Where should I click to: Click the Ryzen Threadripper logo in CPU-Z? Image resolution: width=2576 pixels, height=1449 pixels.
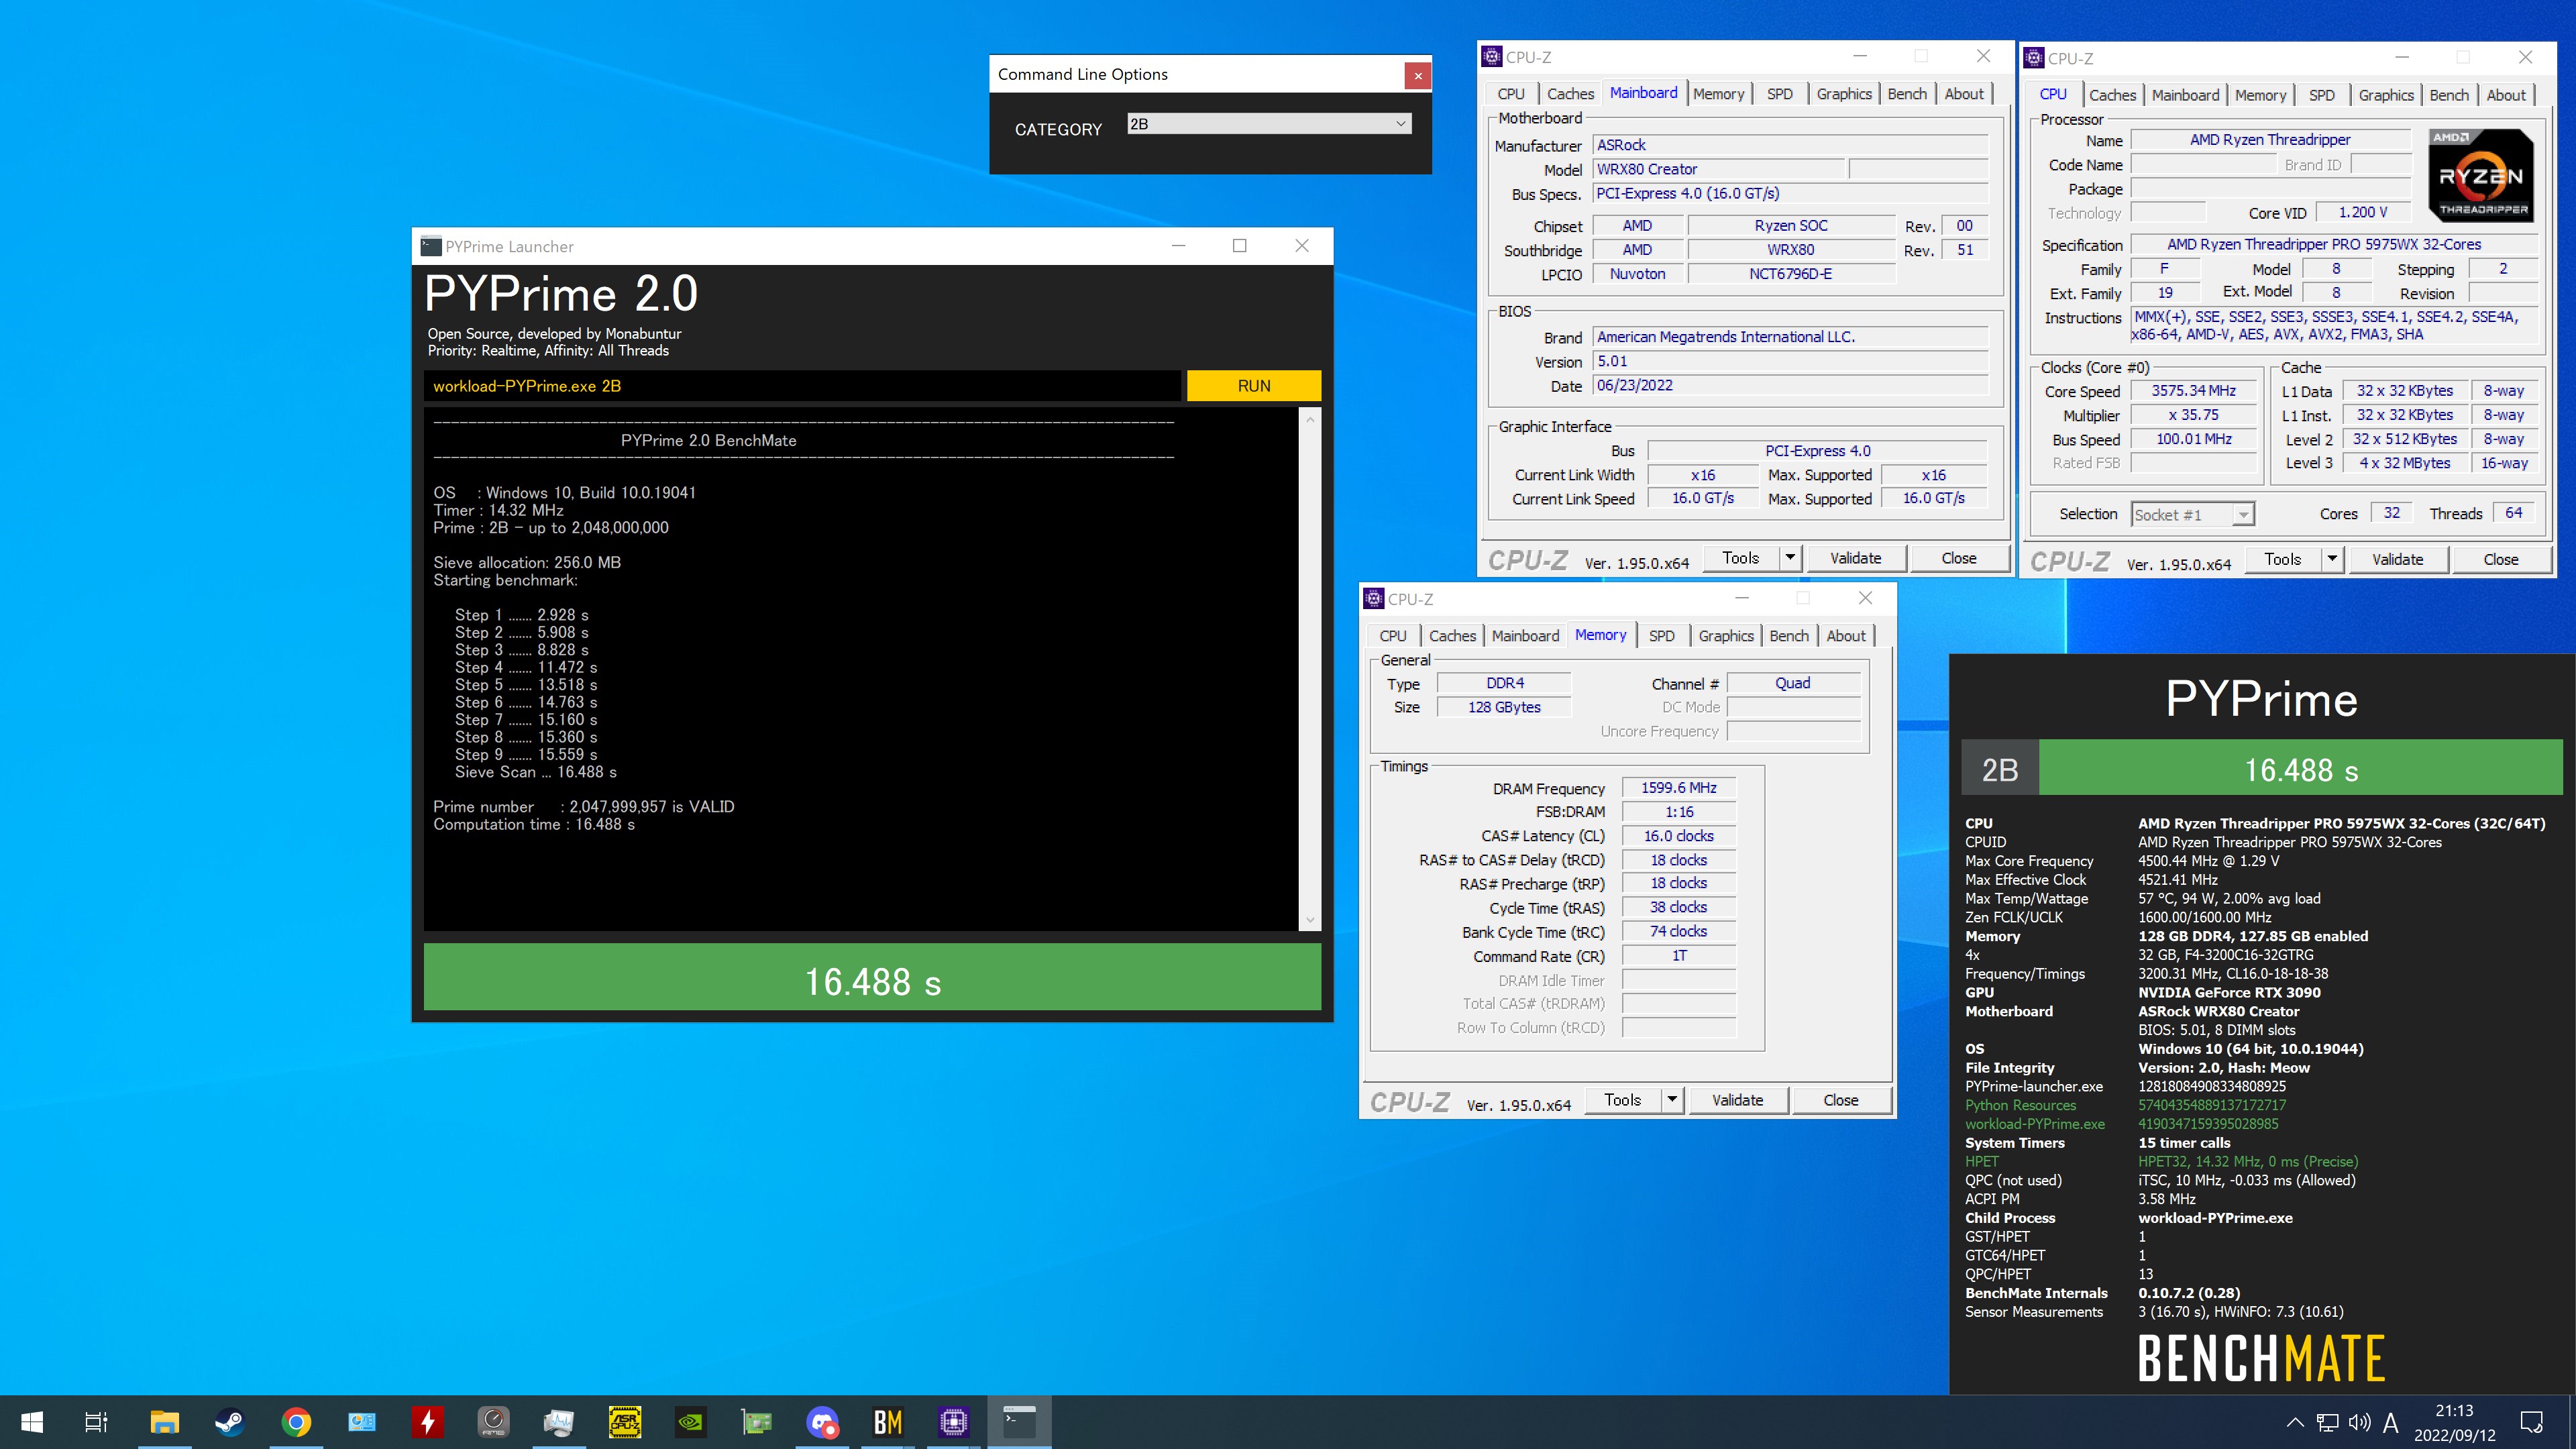click(2481, 175)
